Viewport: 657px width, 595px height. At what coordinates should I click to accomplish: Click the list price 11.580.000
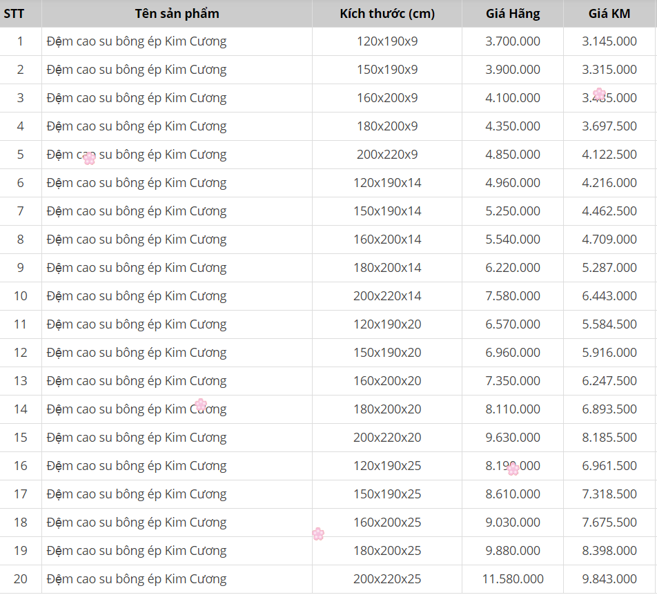(x=512, y=579)
